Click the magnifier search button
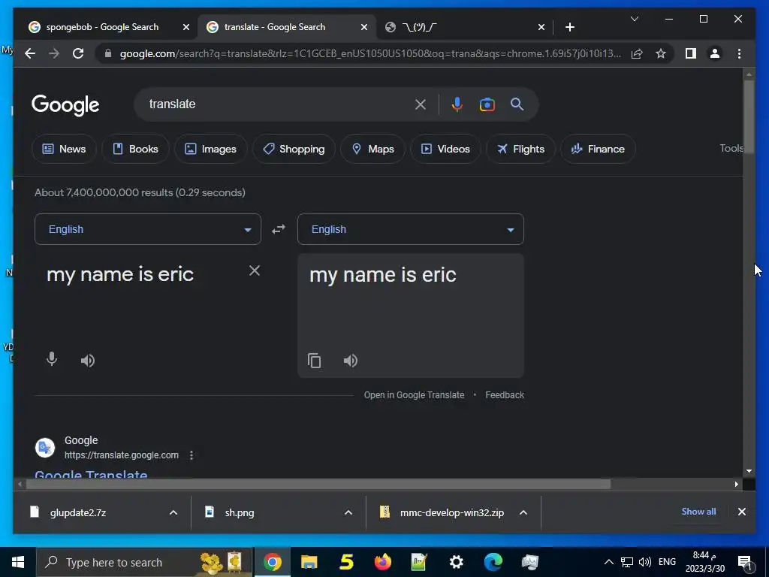The image size is (769, 577). click(517, 104)
